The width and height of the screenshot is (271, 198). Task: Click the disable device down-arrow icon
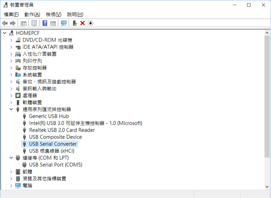click(91, 23)
